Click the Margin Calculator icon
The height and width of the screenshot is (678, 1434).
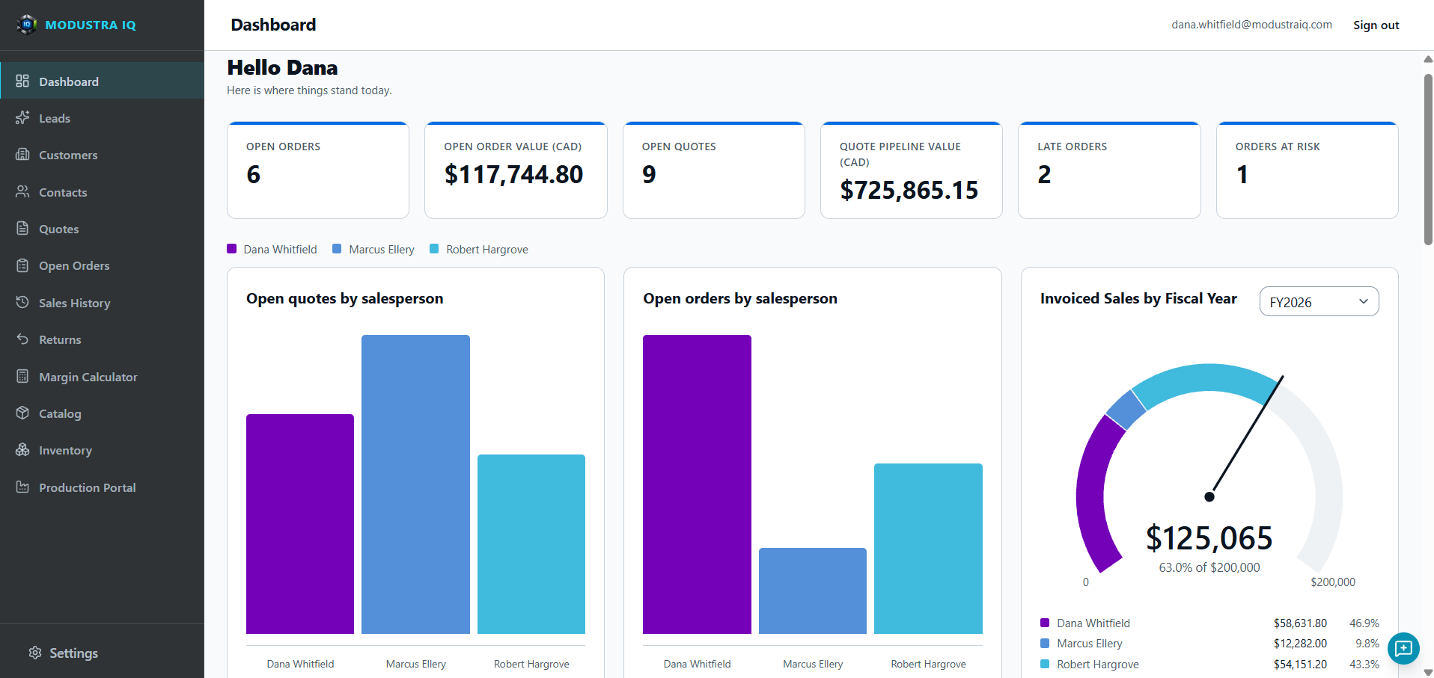point(22,376)
